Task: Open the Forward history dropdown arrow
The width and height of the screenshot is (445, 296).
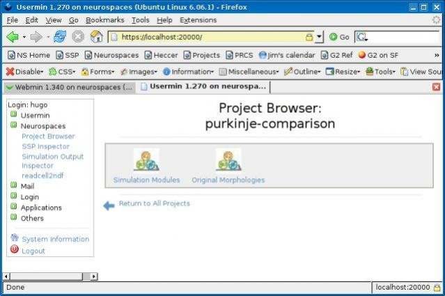Action: click(48, 37)
